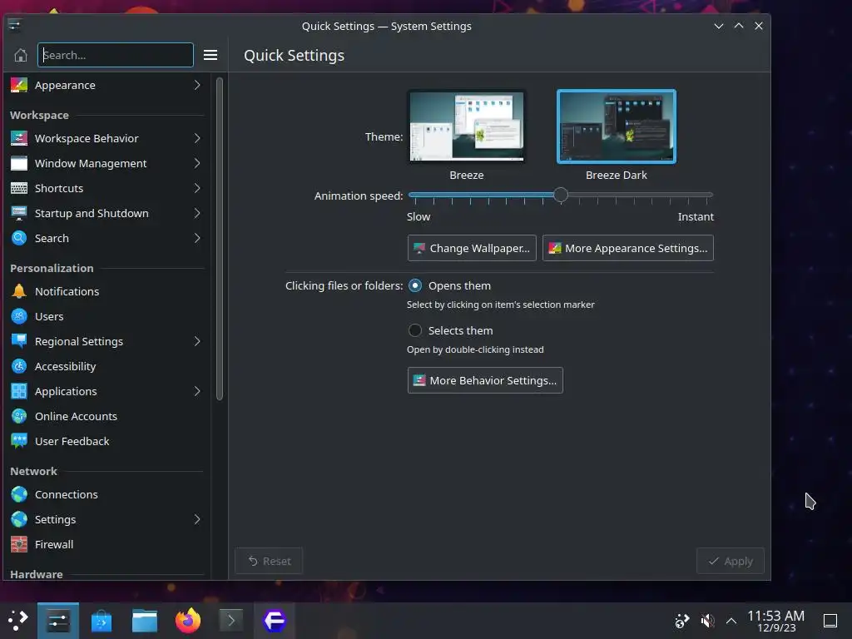Screen dimensions: 852x639
Task: Go to home via house icon
Action: click(x=21, y=56)
